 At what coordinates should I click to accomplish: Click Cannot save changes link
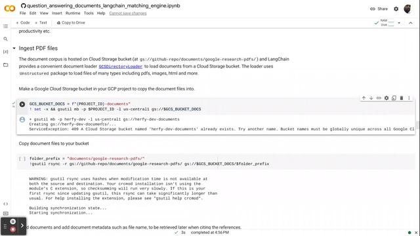(x=128, y=13)
